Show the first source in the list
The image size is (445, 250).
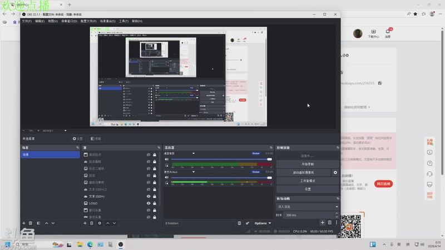coord(149,154)
